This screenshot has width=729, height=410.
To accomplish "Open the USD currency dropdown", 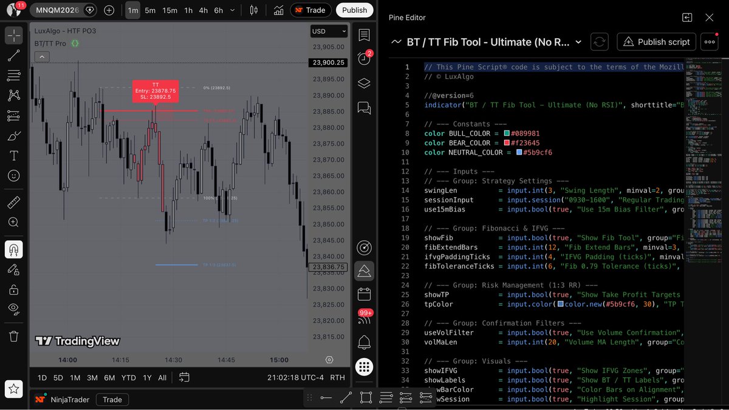I will tap(329, 31).
